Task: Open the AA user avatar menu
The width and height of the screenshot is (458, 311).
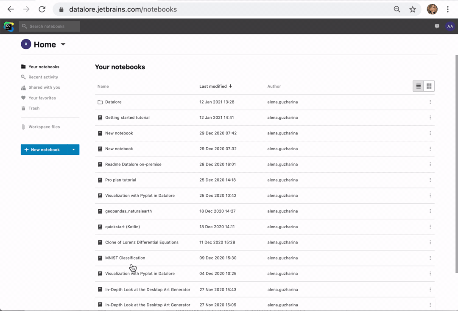Action: pos(450,26)
